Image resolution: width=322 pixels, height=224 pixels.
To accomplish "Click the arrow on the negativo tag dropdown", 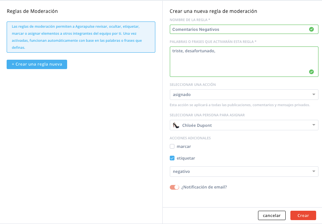I will tap(313, 171).
